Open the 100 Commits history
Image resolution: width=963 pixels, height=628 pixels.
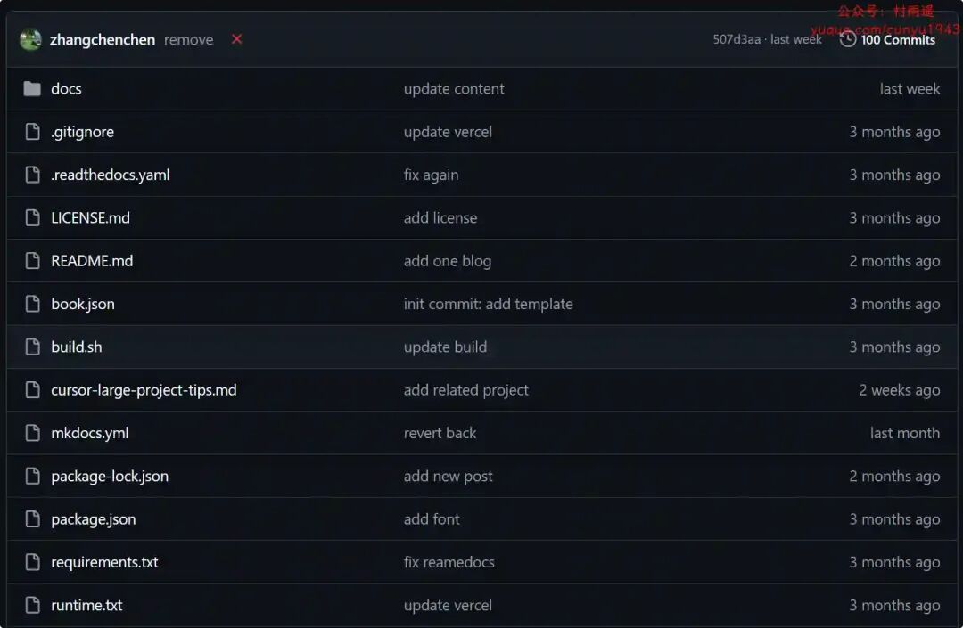tap(897, 40)
